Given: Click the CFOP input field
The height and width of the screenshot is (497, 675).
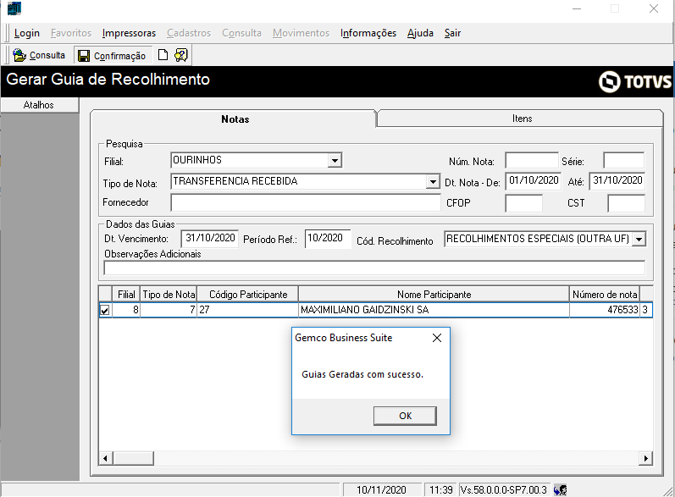Looking at the screenshot, I should tap(523, 203).
